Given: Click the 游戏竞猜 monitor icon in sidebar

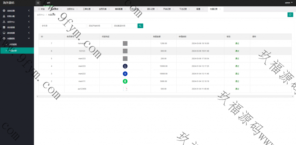Looking at the screenshot, I should coord(4,33).
